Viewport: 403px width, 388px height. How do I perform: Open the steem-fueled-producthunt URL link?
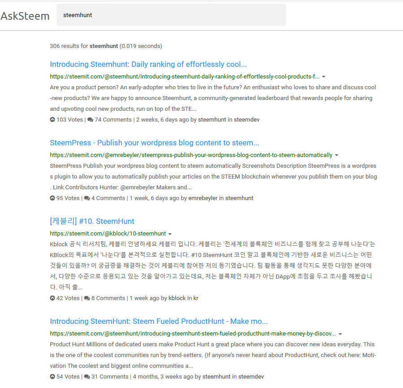(193, 333)
